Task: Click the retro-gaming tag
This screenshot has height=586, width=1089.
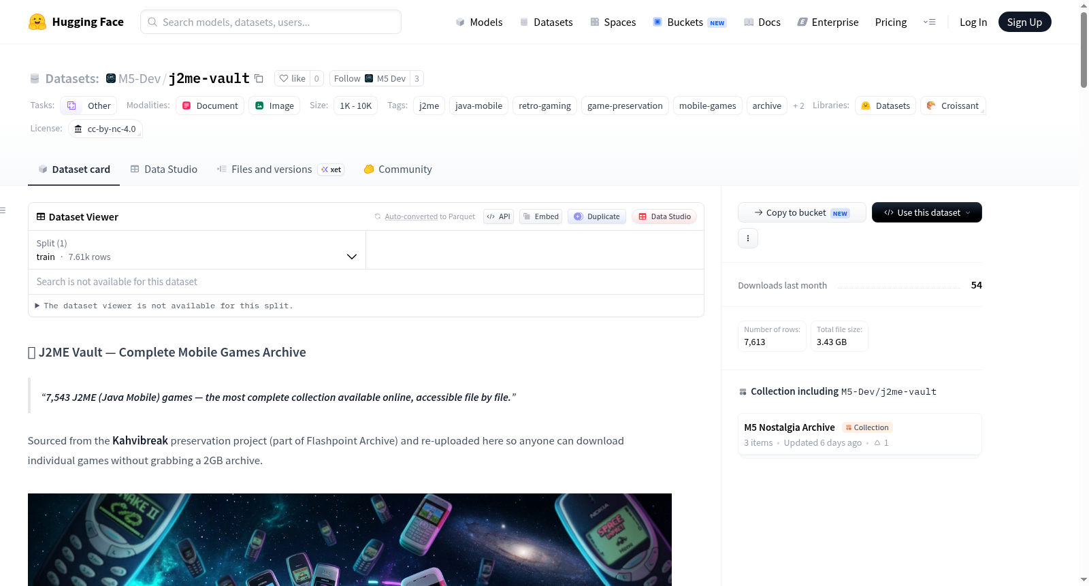Action: point(544,105)
